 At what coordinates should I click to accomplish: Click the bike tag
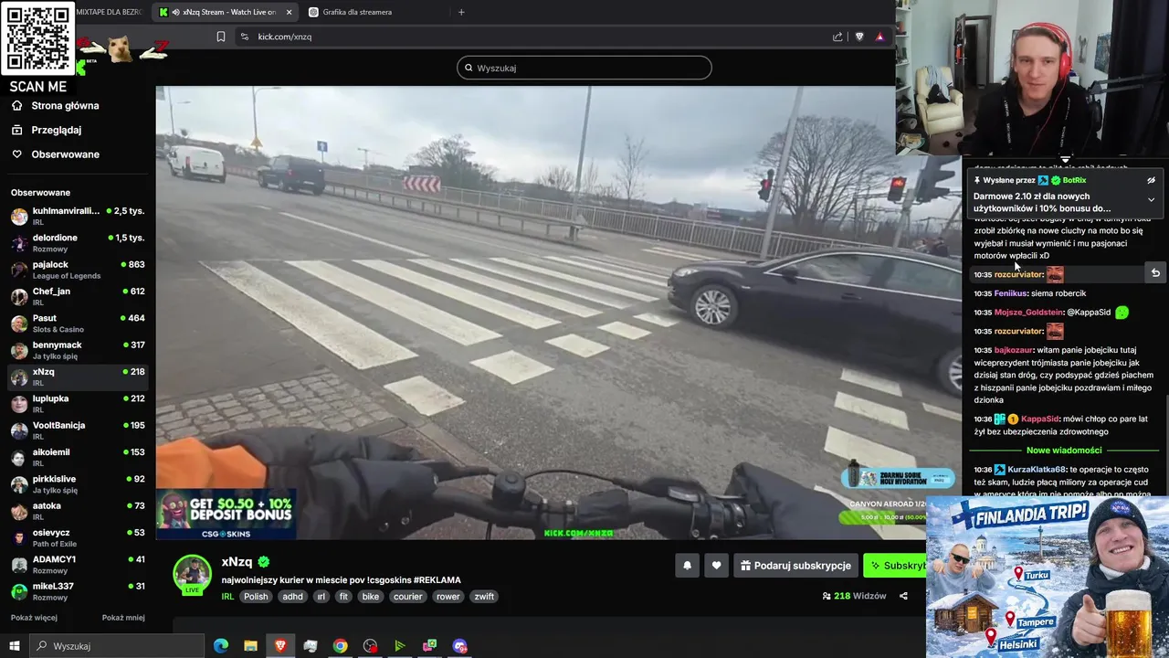point(370,597)
